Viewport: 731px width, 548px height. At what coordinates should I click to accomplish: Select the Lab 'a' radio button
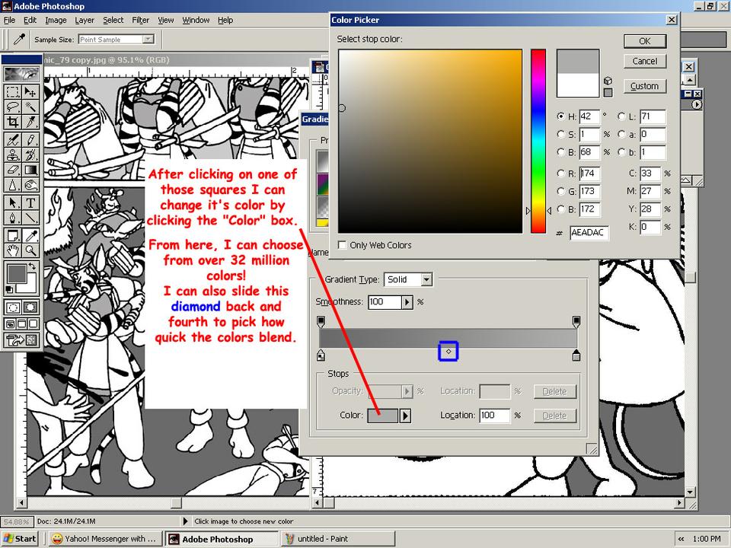621,134
